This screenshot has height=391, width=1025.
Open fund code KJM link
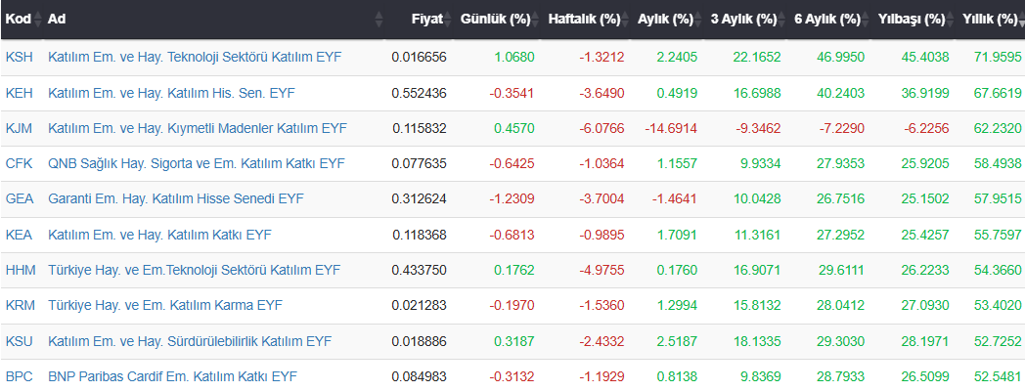[x=19, y=128]
